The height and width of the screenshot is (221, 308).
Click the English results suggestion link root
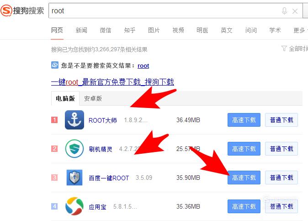(x=143, y=66)
